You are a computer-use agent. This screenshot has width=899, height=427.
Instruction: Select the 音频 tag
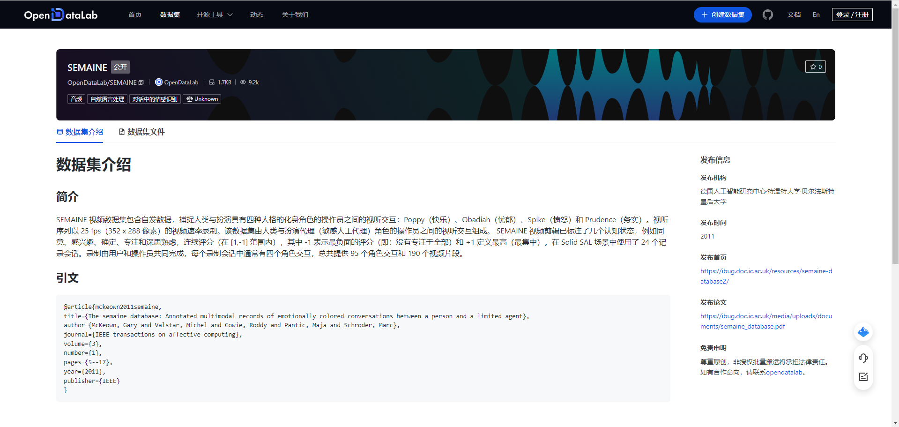click(76, 99)
